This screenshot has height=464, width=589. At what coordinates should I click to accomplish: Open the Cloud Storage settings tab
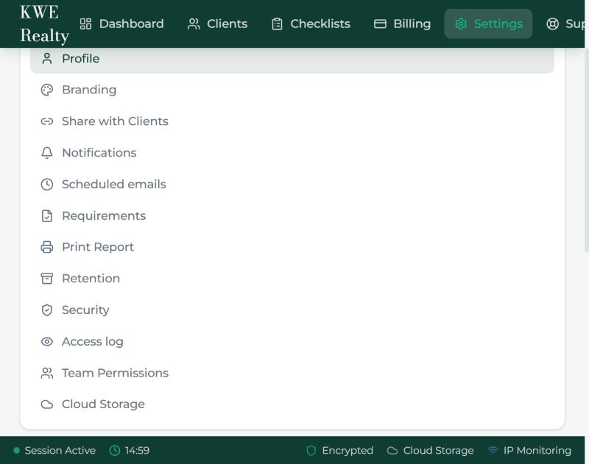pos(292,404)
